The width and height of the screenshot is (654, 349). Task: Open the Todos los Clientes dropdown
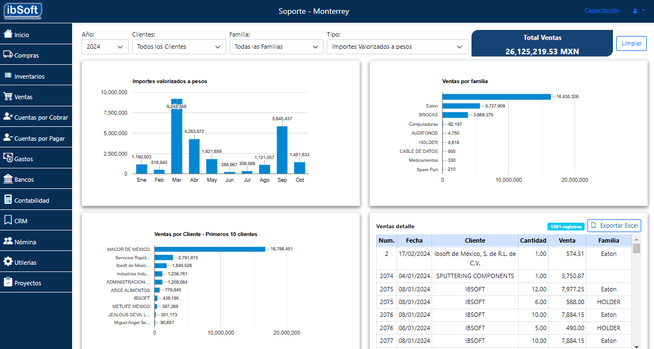pyautogui.click(x=179, y=47)
